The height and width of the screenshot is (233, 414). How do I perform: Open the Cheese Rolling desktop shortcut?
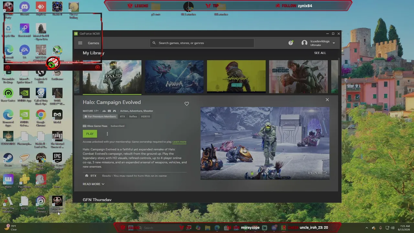[x=73, y=10]
